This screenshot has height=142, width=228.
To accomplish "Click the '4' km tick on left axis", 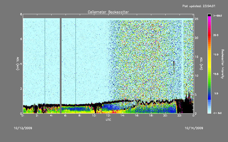I will coord(21,64).
